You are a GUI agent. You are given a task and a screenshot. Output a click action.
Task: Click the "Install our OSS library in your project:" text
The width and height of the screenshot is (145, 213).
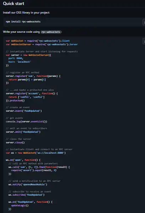click(x=26, y=13)
